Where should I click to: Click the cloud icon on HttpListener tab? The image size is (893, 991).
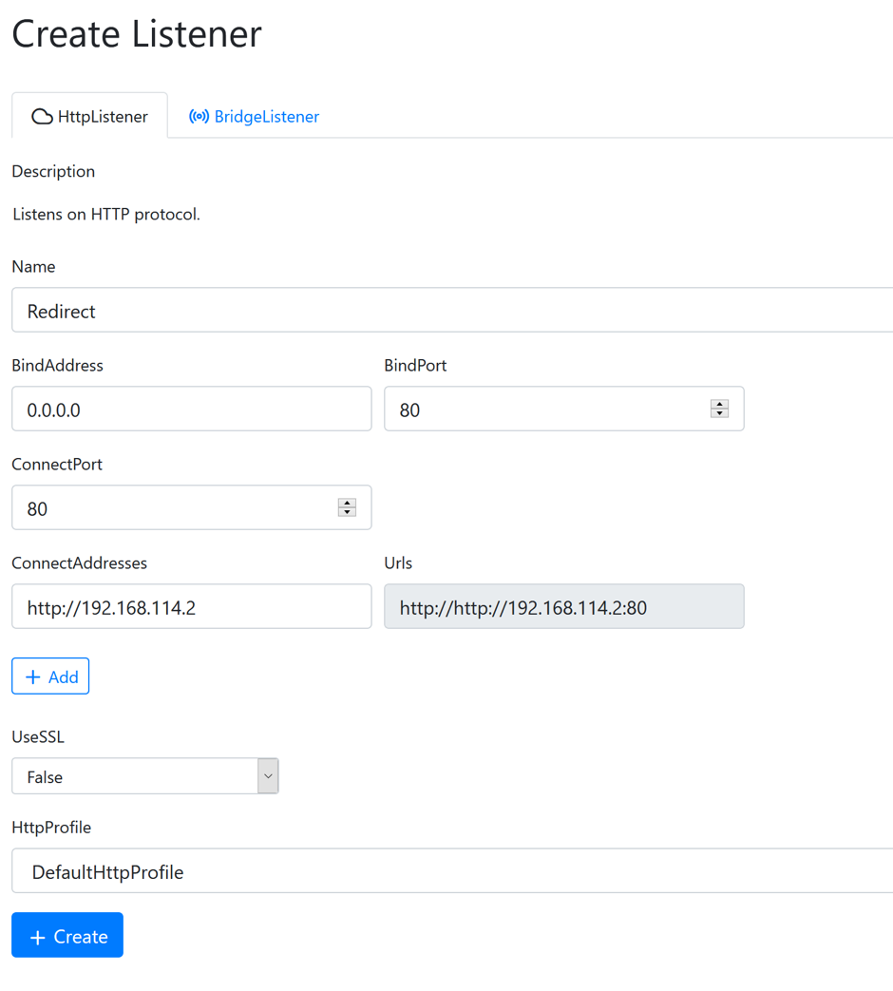click(42, 117)
